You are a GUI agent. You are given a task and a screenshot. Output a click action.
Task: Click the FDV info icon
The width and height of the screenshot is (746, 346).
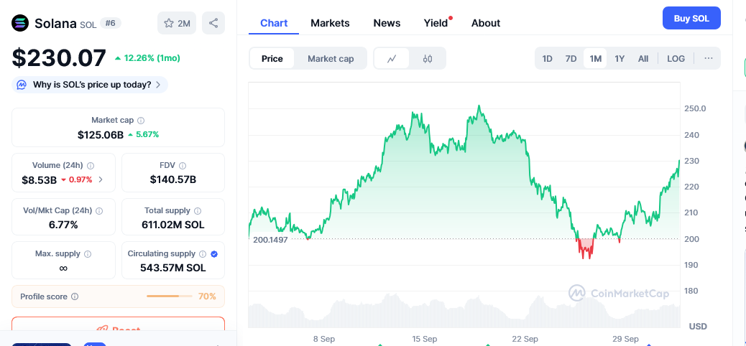pos(183,166)
